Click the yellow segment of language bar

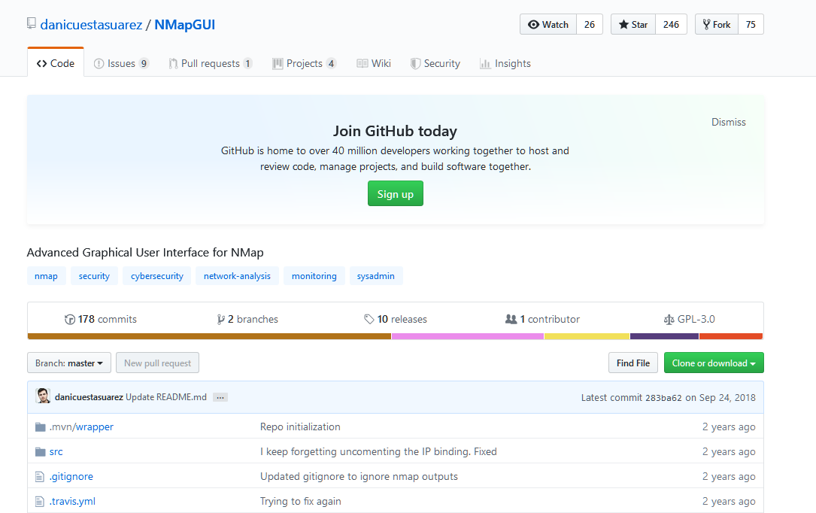[x=587, y=336]
